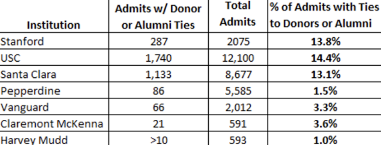Select the Vanguard row label
The width and height of the screenshot is (381, 145).
pyautogui.click(x=54, y=107)
